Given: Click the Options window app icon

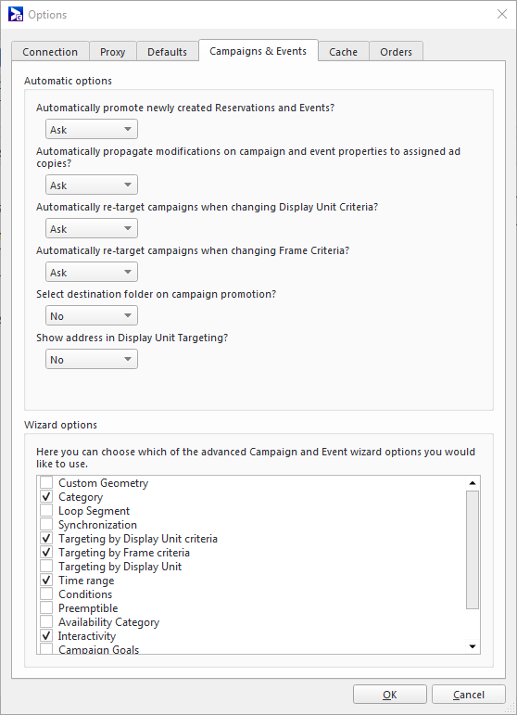Looking at the screenshot, I should click(16, 14).
